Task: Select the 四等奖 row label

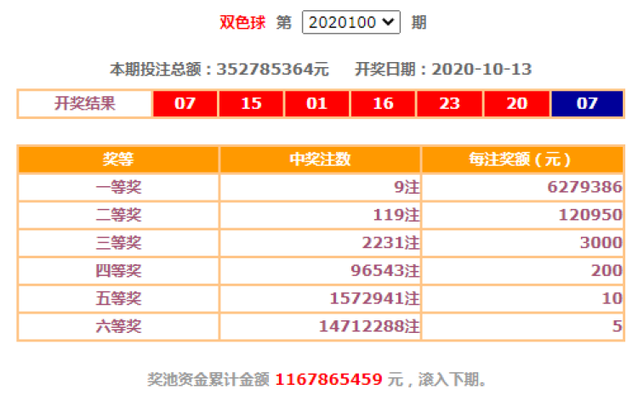Action: [118, 271]
